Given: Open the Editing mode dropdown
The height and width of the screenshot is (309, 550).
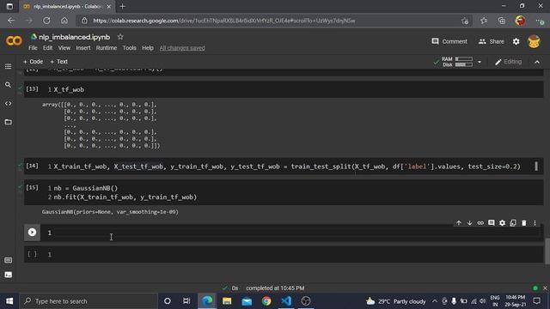Looking at the screenshot, I should click(508, 62).
